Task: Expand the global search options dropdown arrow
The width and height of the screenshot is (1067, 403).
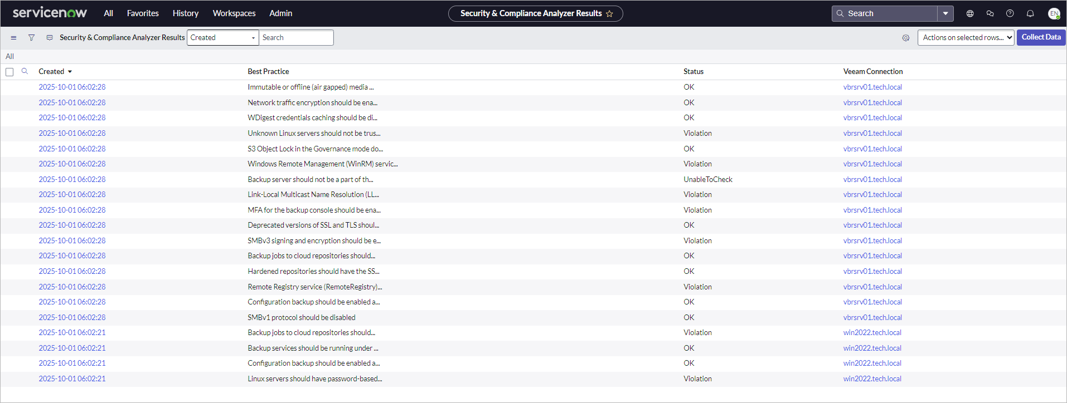Action: pos(945,13)
